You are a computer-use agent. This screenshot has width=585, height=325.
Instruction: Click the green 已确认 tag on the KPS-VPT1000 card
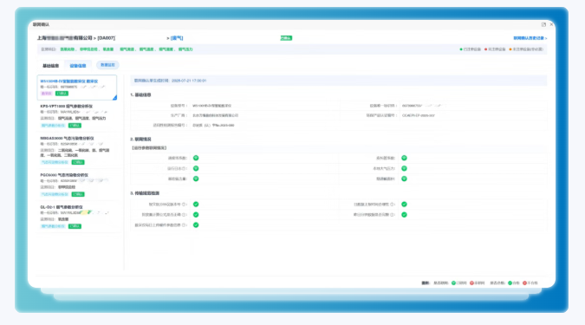pos(75,126)
